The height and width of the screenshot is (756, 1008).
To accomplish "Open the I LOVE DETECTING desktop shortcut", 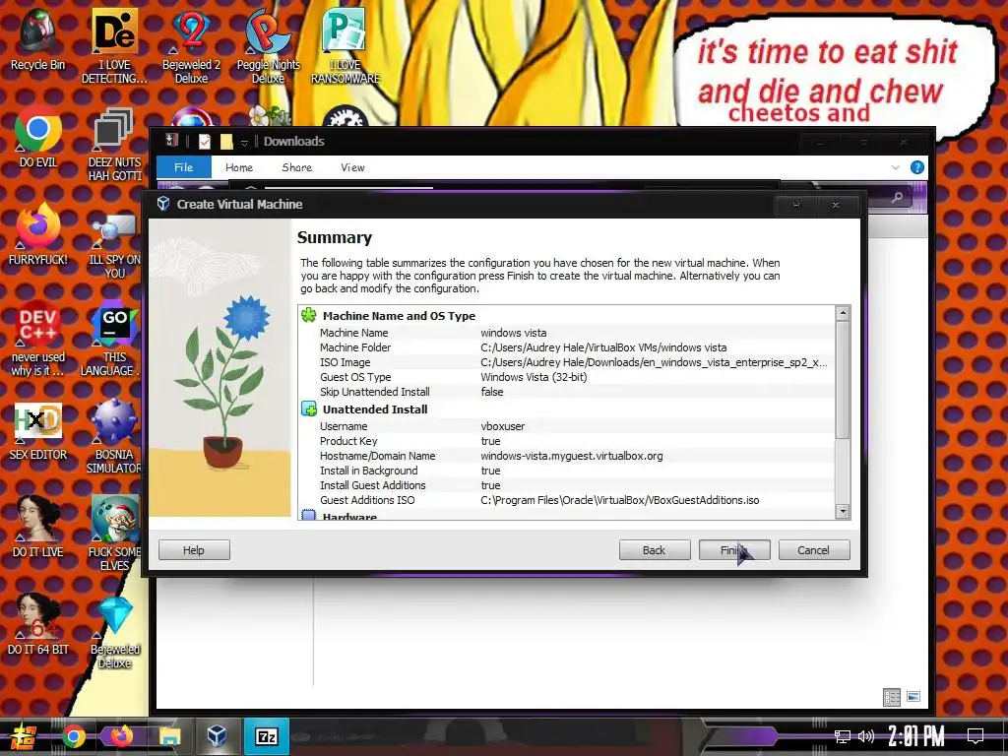I will click(x=114, y=45).
